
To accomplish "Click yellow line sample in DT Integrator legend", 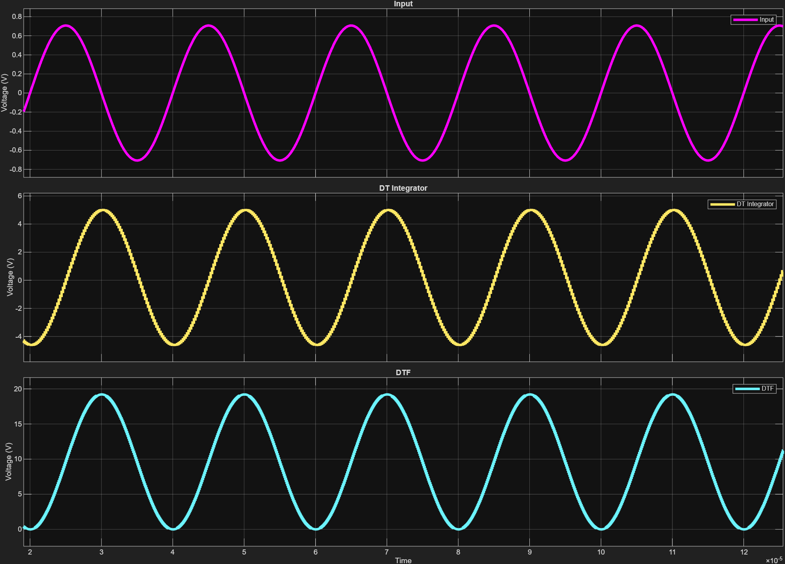I will coord(722,204).
